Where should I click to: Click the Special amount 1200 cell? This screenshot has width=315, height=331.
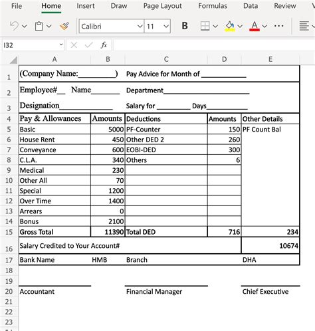[108, 191]
